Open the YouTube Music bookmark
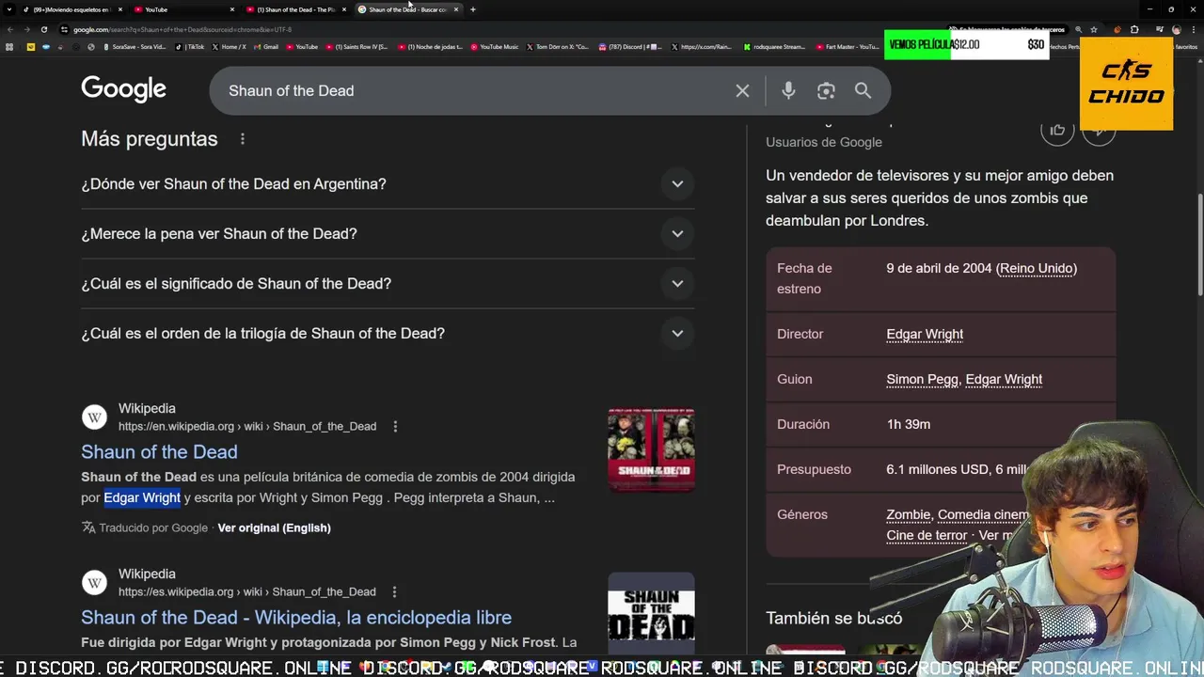The height and width of the screenshot is (677, 1204). click(495, 46)
